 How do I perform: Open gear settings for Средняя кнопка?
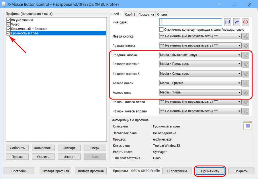246,55
